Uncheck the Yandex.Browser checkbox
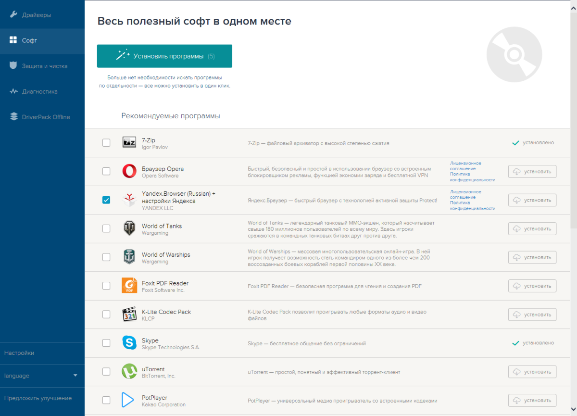This screenshot has height=416, width=577. (x=106, y=200)
